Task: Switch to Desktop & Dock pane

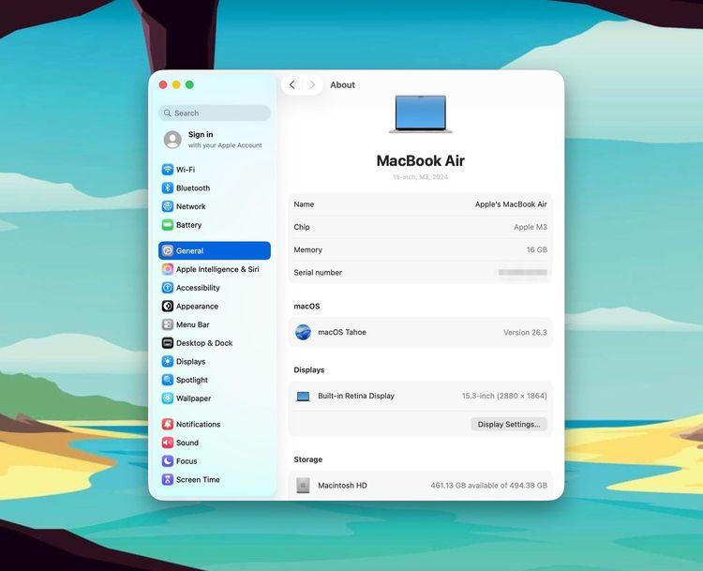Action: (203, 343)
